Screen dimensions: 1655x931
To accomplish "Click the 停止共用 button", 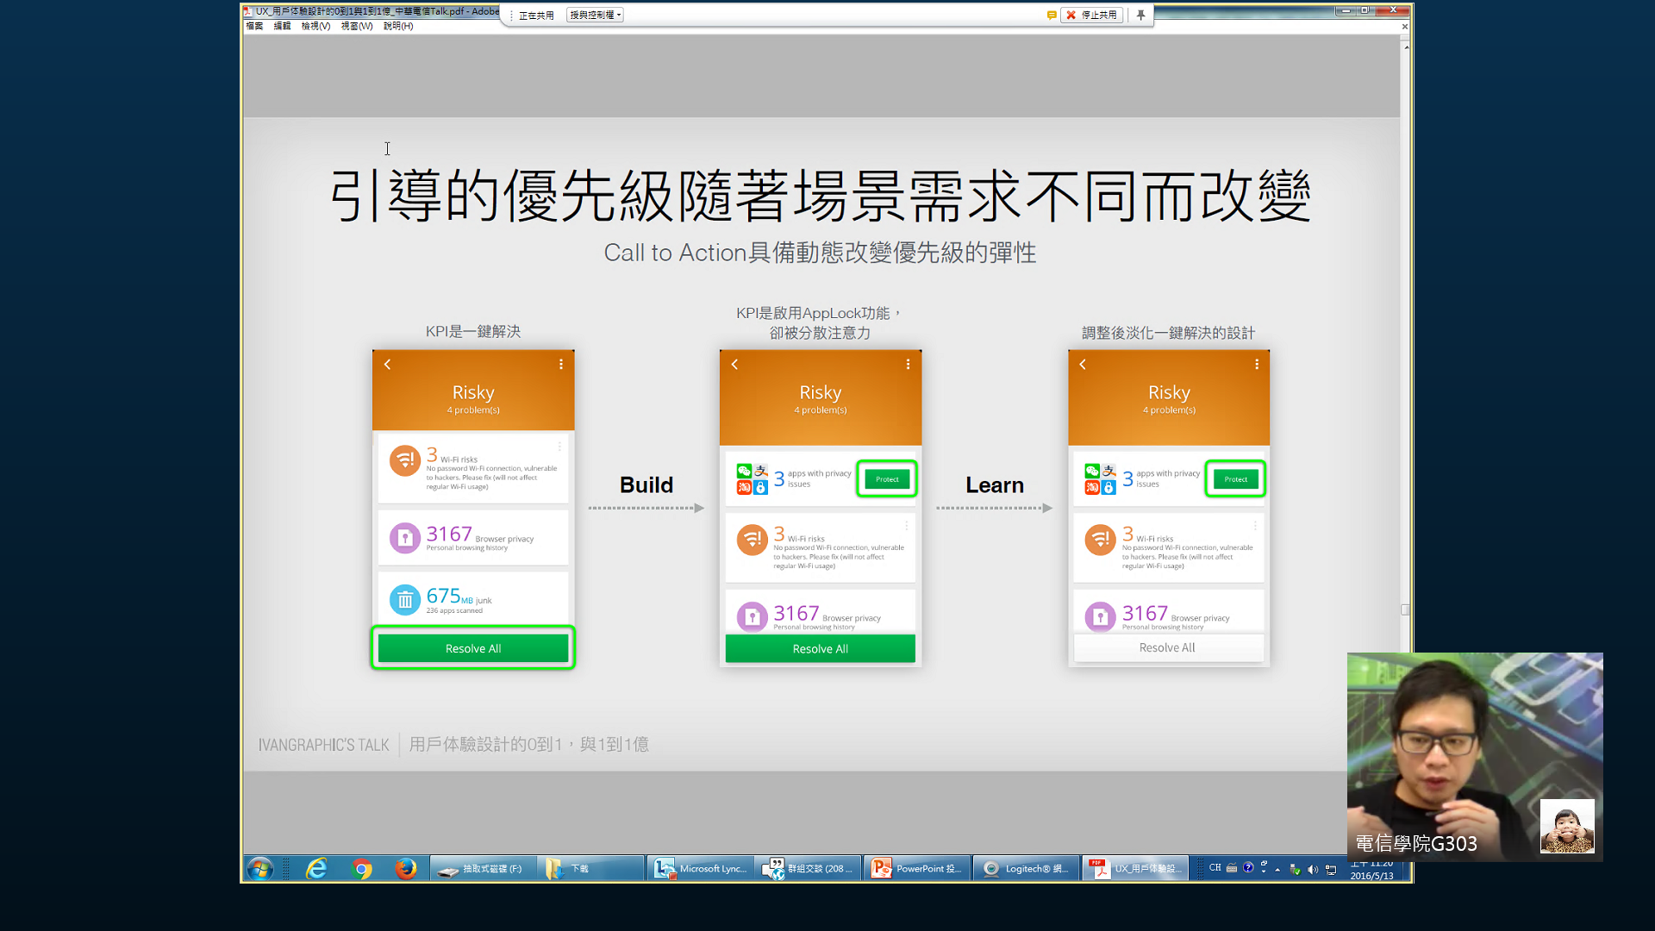I will pyautogui.click(x=1092, y=15).
